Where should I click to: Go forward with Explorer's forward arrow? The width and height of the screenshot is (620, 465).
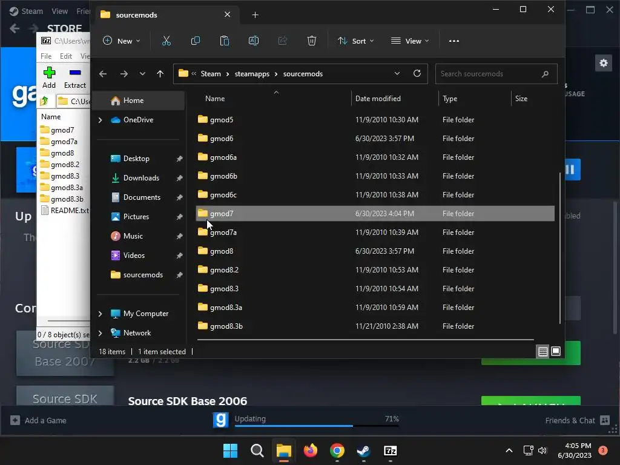[124, 74]
